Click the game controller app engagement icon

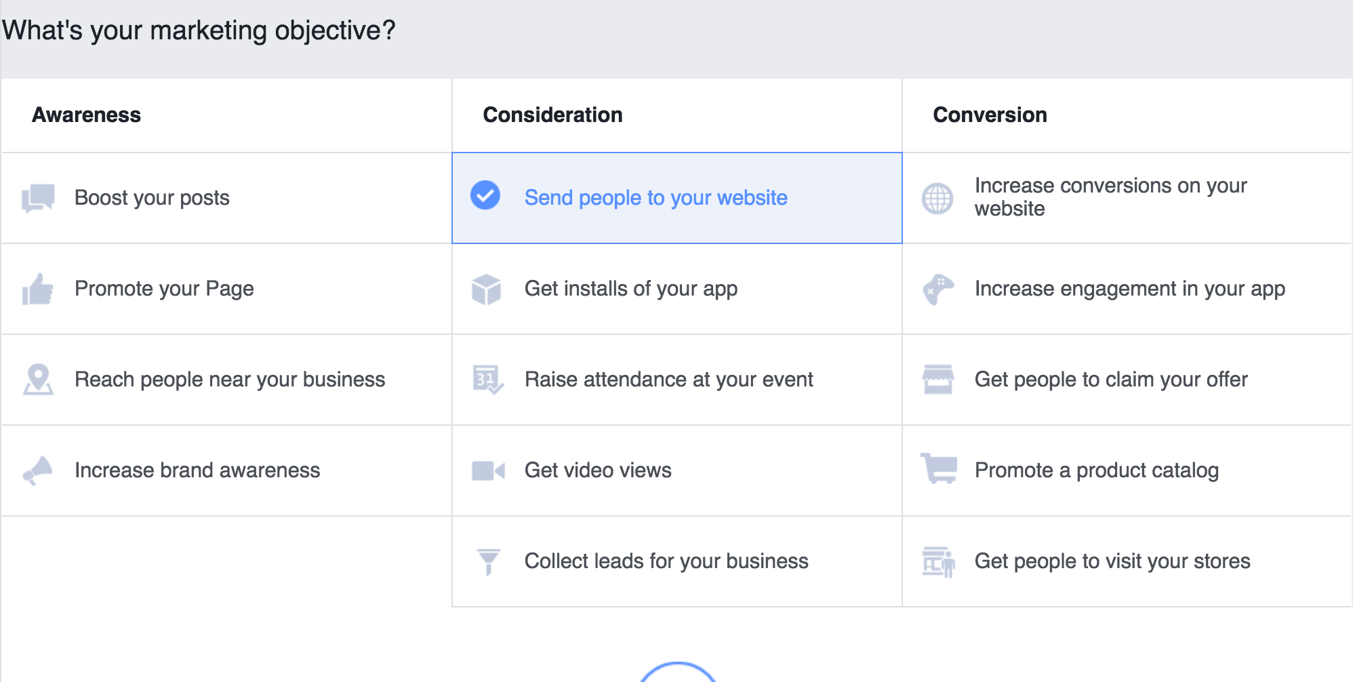[x=938, y=289]
